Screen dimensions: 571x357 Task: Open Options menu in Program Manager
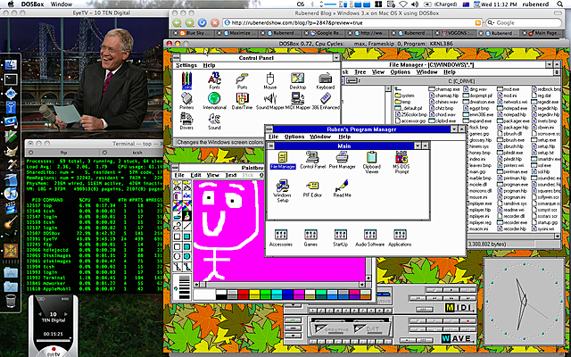pos(294,137)
